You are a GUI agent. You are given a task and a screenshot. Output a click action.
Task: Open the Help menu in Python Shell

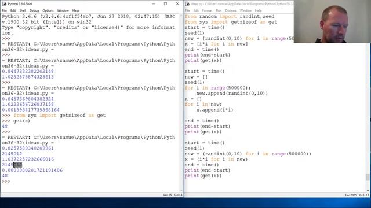tap(75, 10)
